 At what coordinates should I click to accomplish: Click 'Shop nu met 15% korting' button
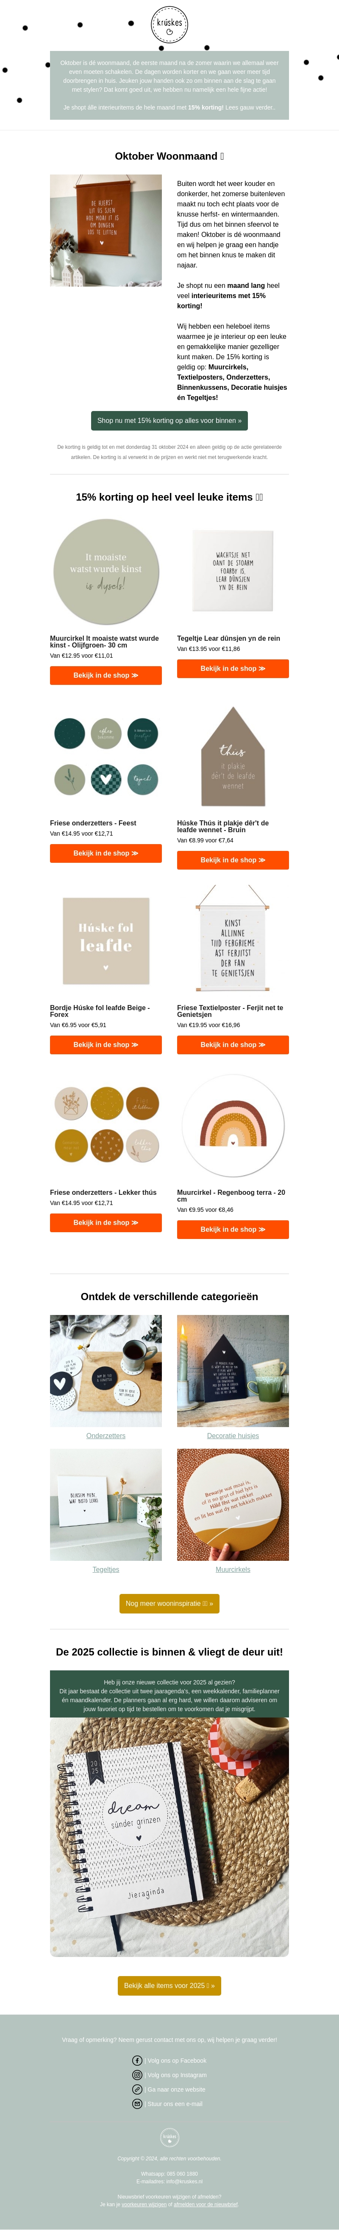pos(169,421)
